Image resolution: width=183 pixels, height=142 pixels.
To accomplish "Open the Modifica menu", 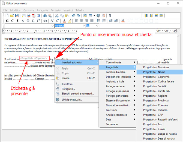I will coord(15,10).
